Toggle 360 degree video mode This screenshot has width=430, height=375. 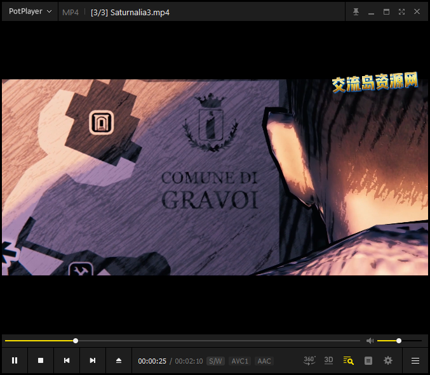pyautogui.click(x=309, y=360)
